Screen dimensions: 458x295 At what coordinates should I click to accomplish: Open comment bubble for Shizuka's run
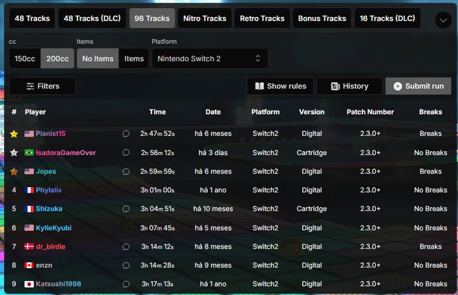tap(126, 209)
